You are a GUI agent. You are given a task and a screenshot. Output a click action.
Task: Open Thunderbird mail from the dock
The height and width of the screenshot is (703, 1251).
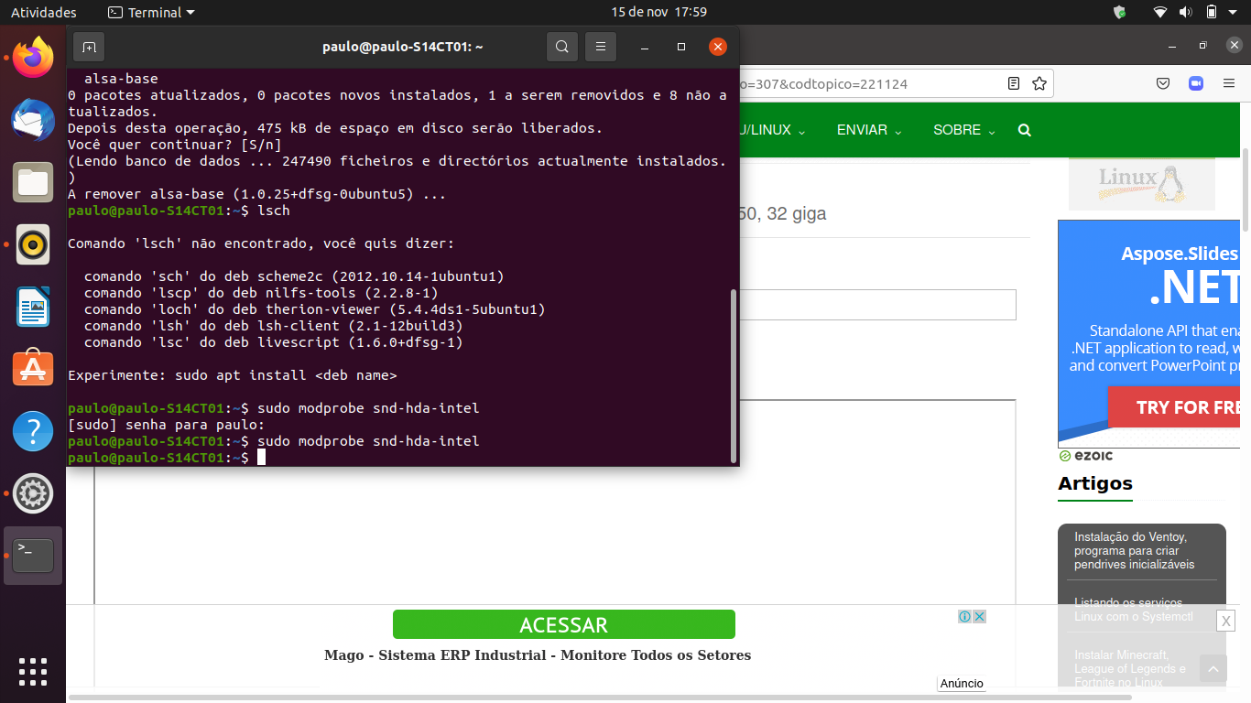pyautogui.click(x=33, y=120)
